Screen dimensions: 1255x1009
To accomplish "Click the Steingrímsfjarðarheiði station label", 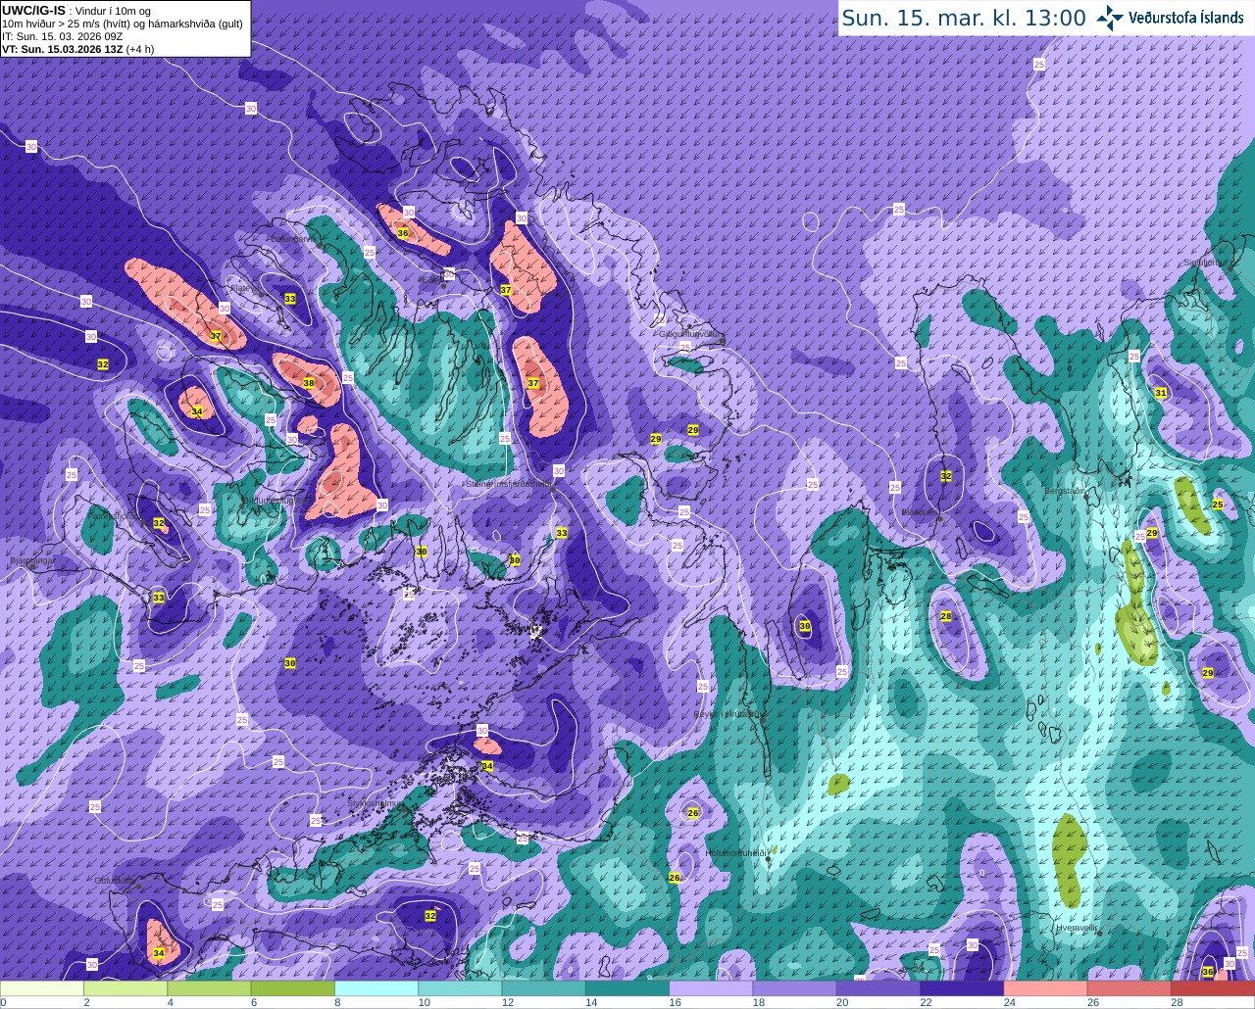I will 510,483.
